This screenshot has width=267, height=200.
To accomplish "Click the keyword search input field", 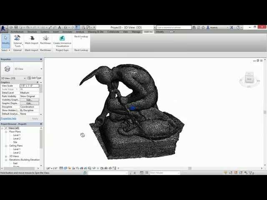I will point(174,27).
